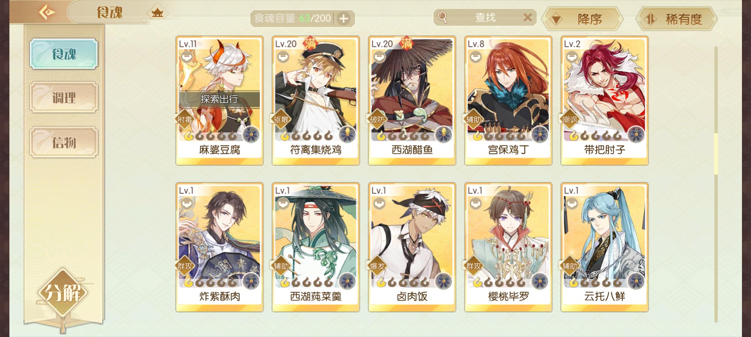Image resolution: width=751 pixels, height=337 pixels.
Task: Toggle the 降序 sort order
Action: [x=583, y=19]
